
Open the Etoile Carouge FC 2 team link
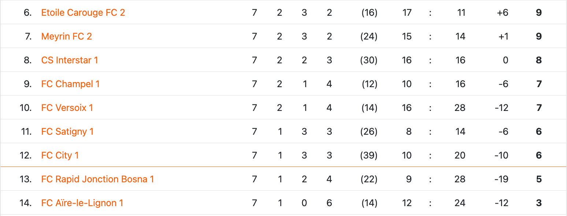pyautogui.click(x=83, y=13)
